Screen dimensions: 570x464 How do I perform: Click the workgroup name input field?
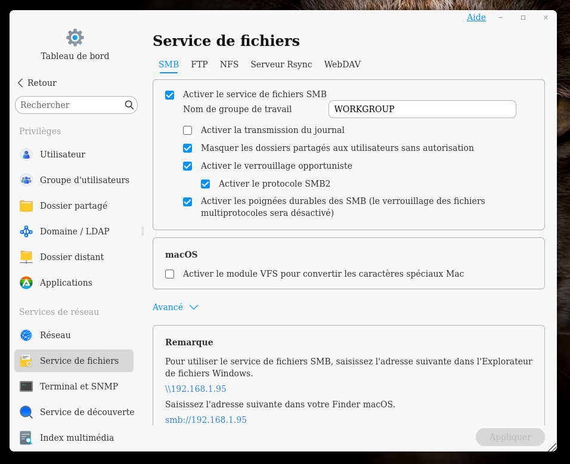coord(422,109)
